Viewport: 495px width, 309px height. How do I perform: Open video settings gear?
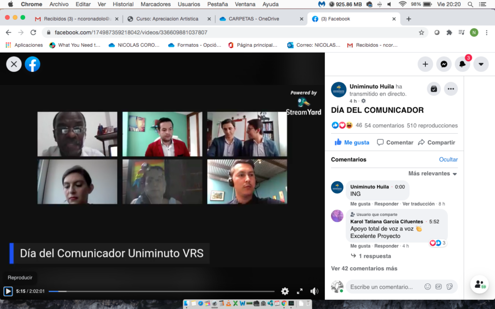pos(285,291)
